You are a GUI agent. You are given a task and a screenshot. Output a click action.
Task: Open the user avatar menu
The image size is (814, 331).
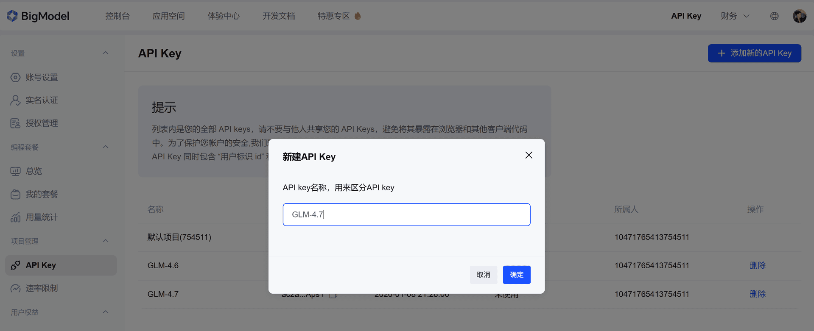[799, 16]
